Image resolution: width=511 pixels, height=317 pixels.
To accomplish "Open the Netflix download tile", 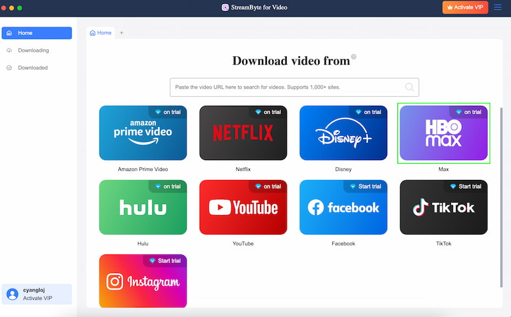I will pos(243,133).
